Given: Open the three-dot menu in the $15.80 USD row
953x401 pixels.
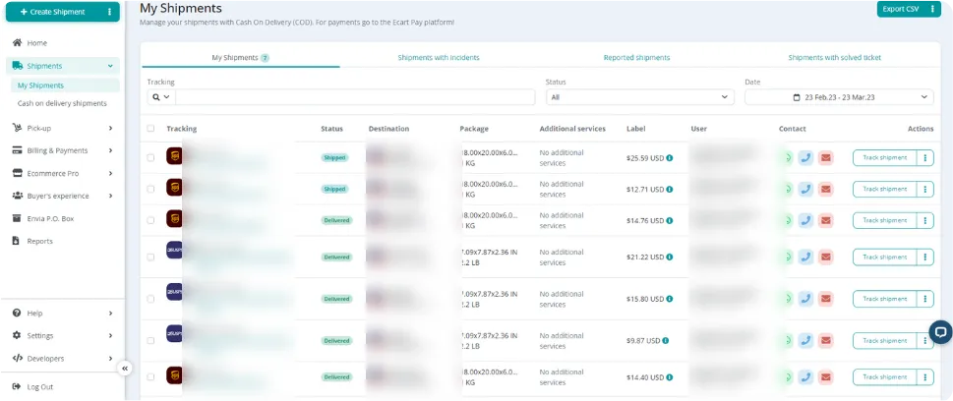Looking at the screenshot, I should point(925,299).
